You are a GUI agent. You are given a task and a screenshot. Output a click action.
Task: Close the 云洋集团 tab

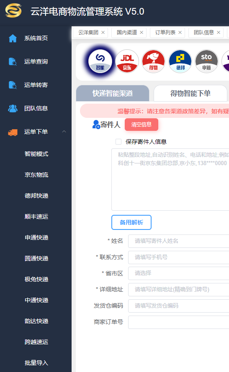(103, 33)
